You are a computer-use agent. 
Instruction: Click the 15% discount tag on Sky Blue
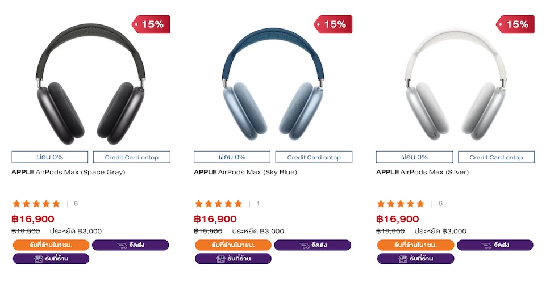tap(334, 24)
